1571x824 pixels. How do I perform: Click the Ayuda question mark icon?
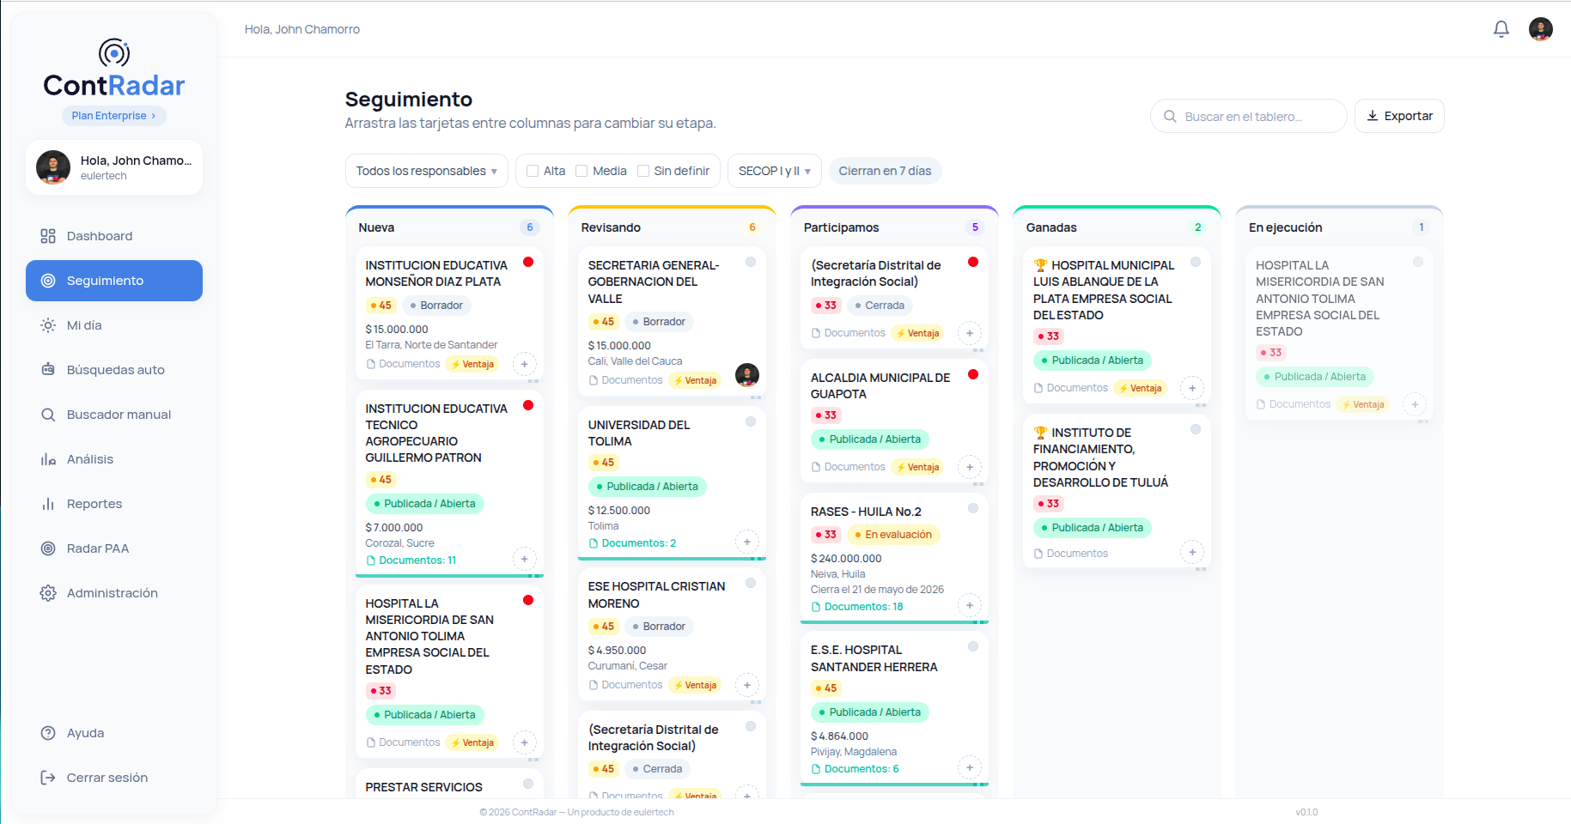click(48, 733)
